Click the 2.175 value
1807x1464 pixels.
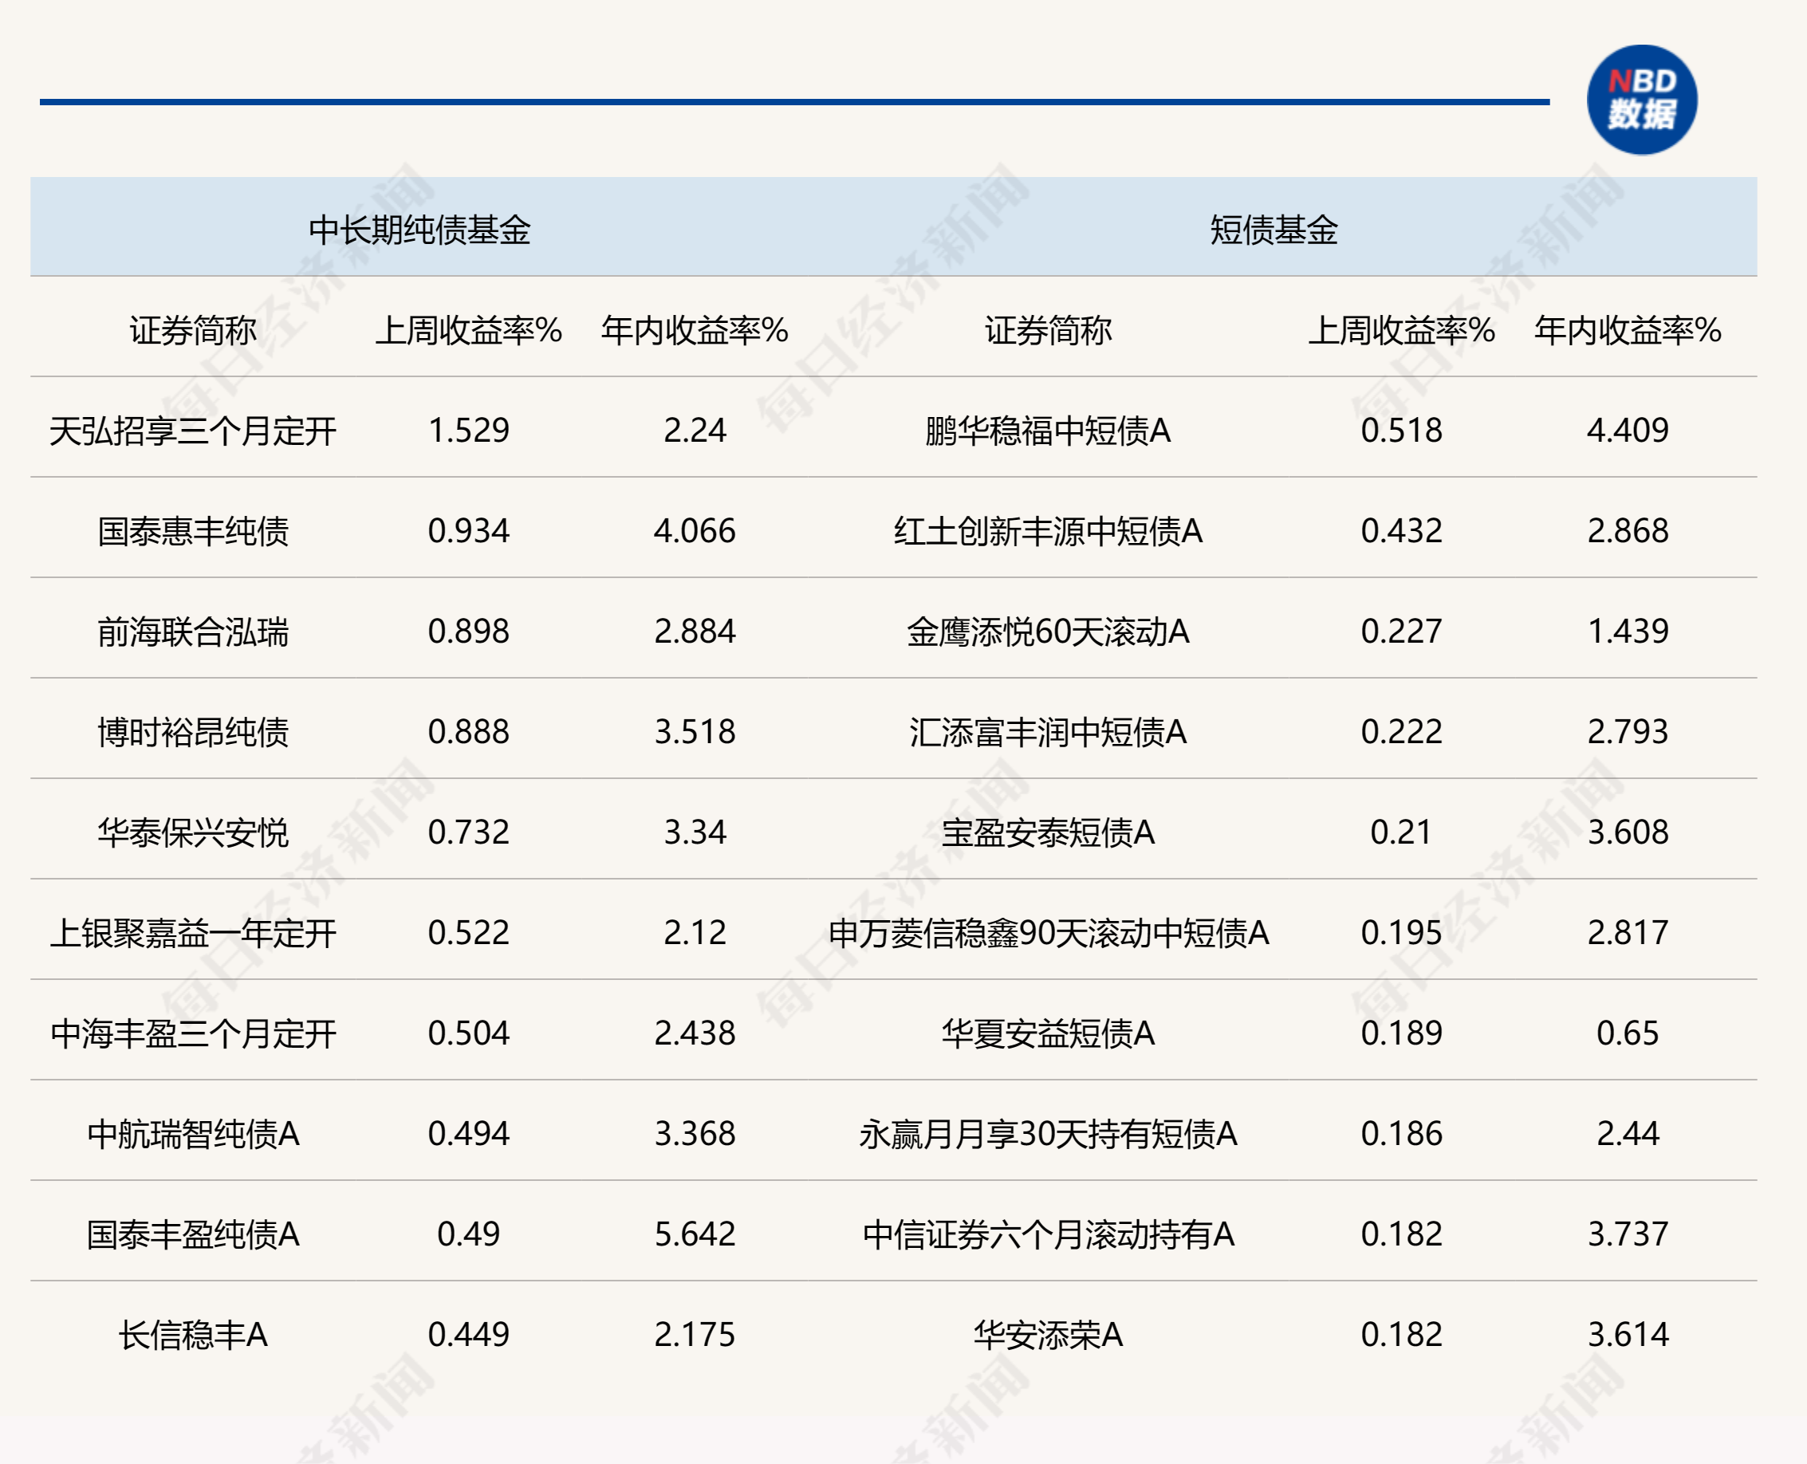[694, 1333]
